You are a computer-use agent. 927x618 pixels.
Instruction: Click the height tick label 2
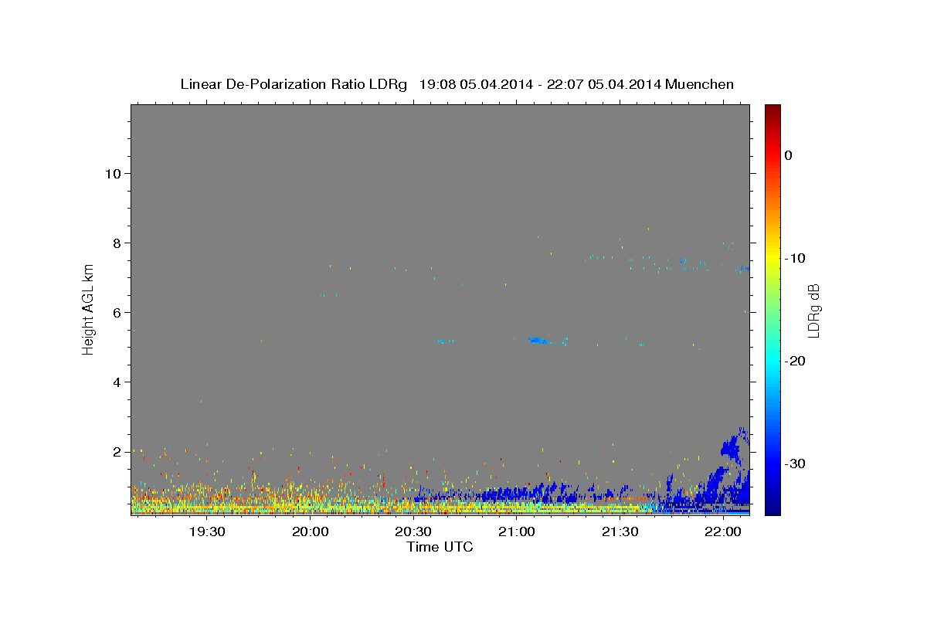(x=117, y=451)
